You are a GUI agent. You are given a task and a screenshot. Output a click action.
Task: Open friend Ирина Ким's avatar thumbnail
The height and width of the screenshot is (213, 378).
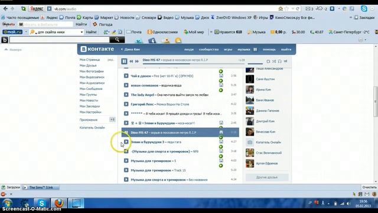click(250, 89)
